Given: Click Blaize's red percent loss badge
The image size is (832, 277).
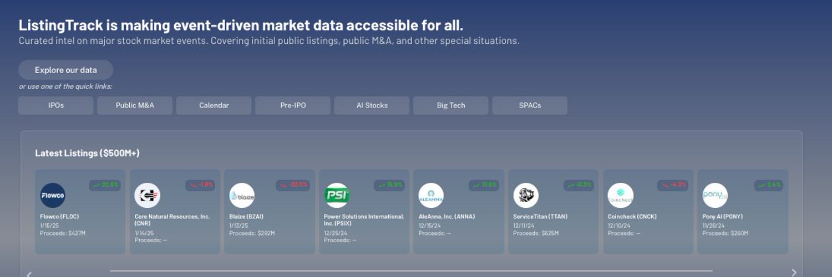Looking at the screenshot, I should [x=293, y=185].
